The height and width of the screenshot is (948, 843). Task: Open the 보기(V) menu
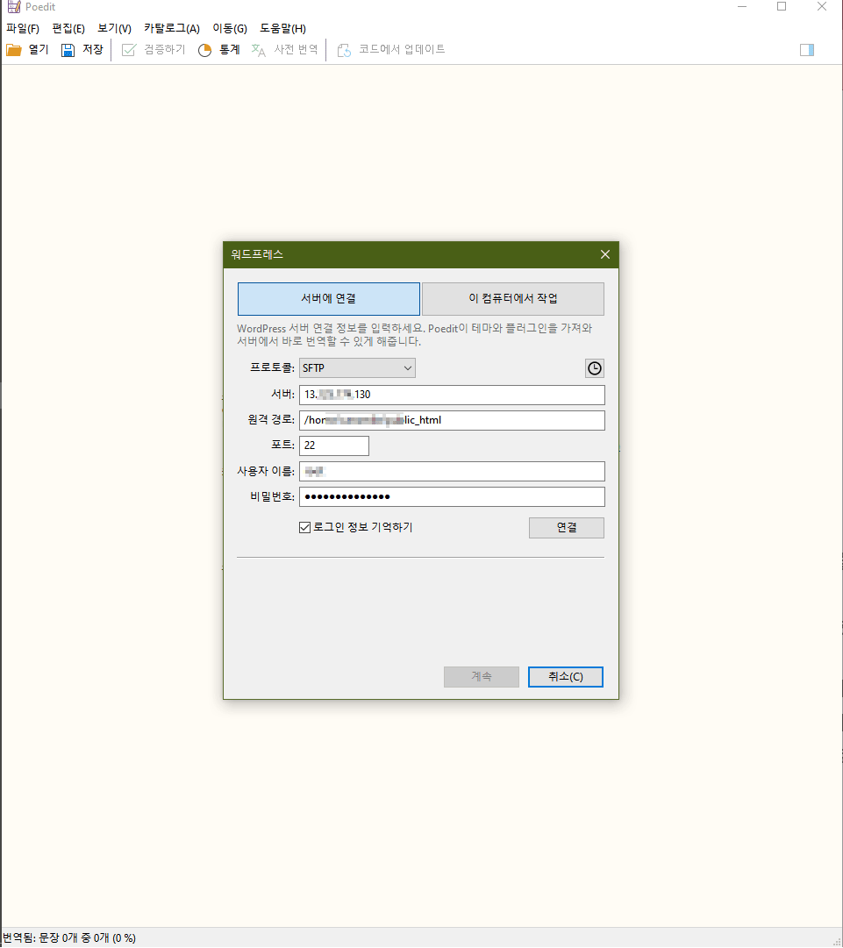(x=114, y=28)
